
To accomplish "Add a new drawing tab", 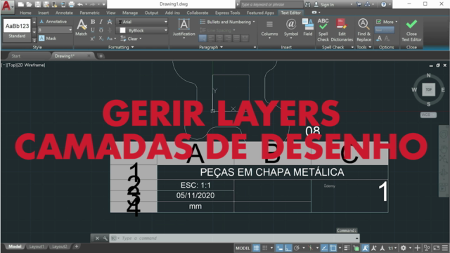I will (x=101, y=56).
